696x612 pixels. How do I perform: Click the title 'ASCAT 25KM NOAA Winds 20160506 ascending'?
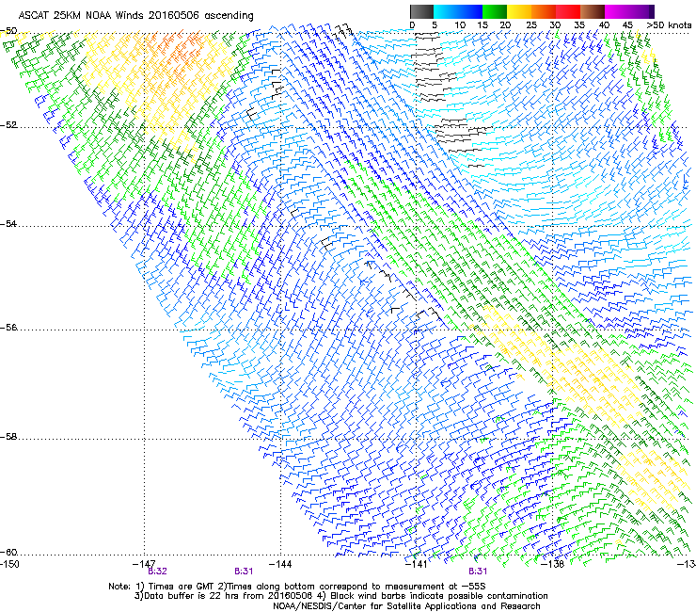(135, 16)
